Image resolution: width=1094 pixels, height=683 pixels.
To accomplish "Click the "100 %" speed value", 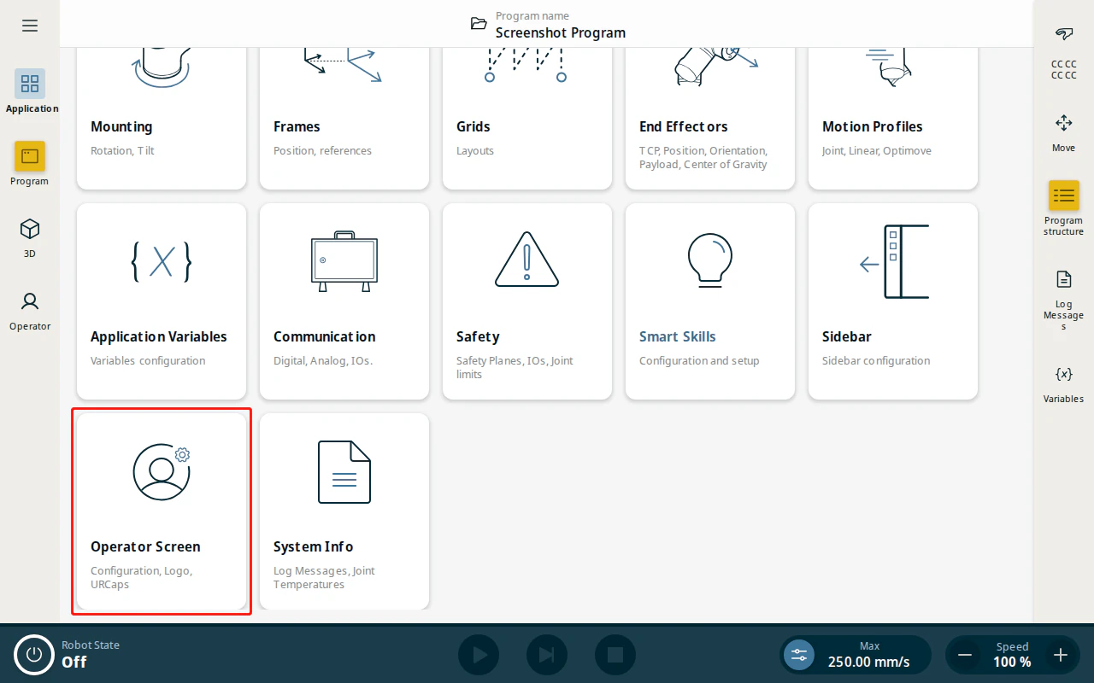I will (1012, 662).
